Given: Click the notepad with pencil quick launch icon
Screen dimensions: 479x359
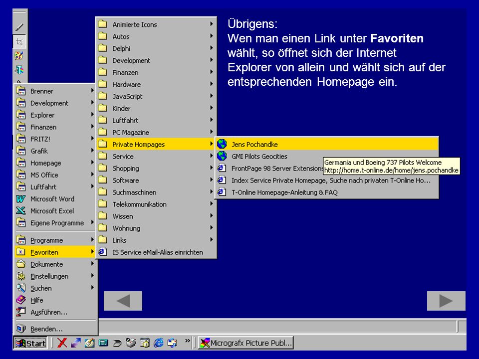Looking at the screenshot, I should click(89, 343).
